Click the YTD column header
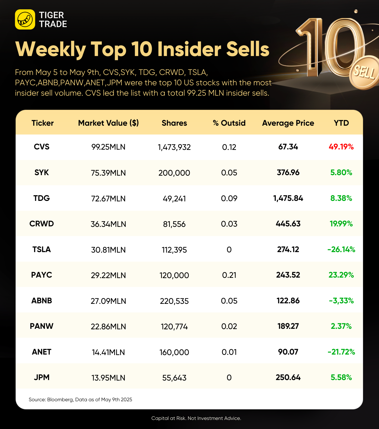379x429 pixels. 341,123
